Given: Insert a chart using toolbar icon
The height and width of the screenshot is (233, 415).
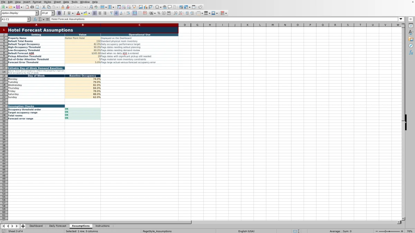Looking at the screenshot, I should point(145,7).
